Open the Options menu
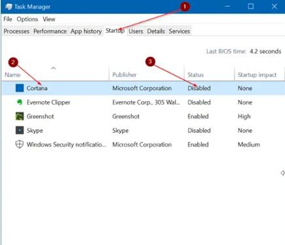 [27, 19]
